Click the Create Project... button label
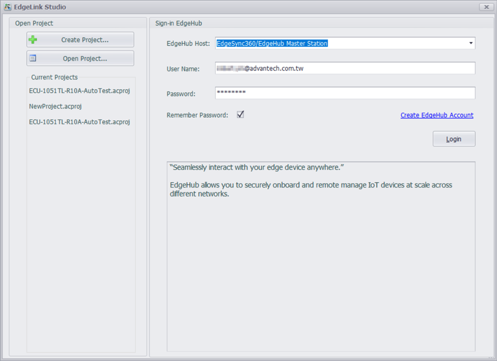 pyautogui.click(x=85, y=40)
